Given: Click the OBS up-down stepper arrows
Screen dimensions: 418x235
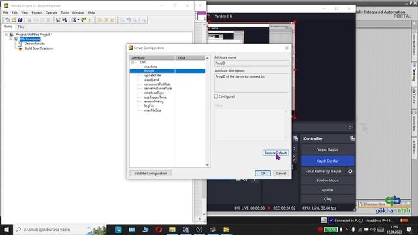Looking at the screenshot, I should 350,128.
